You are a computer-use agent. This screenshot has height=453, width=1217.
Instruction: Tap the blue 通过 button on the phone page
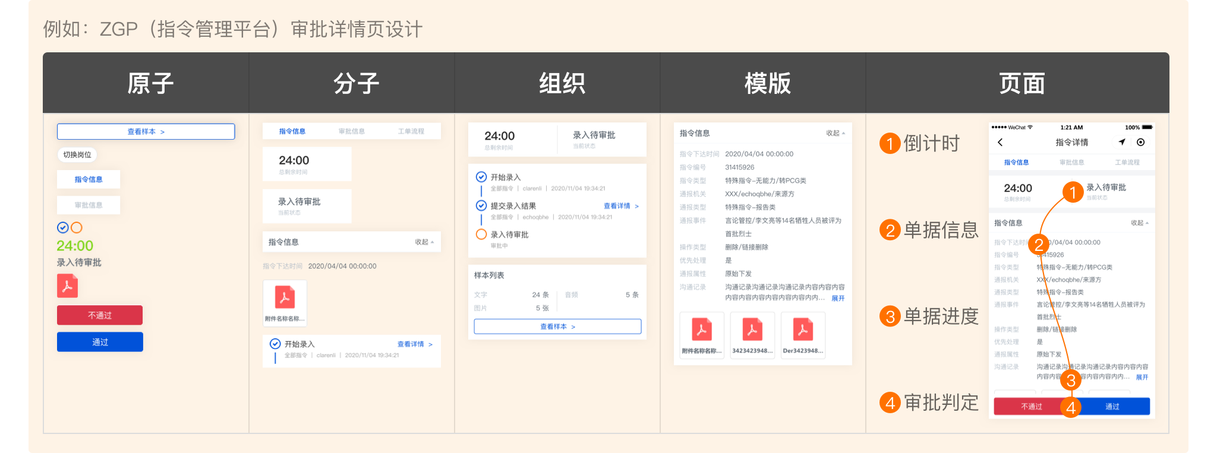1112,407
